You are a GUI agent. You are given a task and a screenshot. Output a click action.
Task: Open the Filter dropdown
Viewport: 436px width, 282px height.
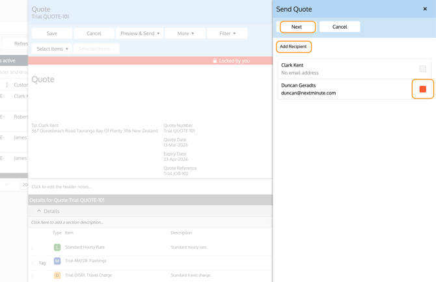coord(227,33)
